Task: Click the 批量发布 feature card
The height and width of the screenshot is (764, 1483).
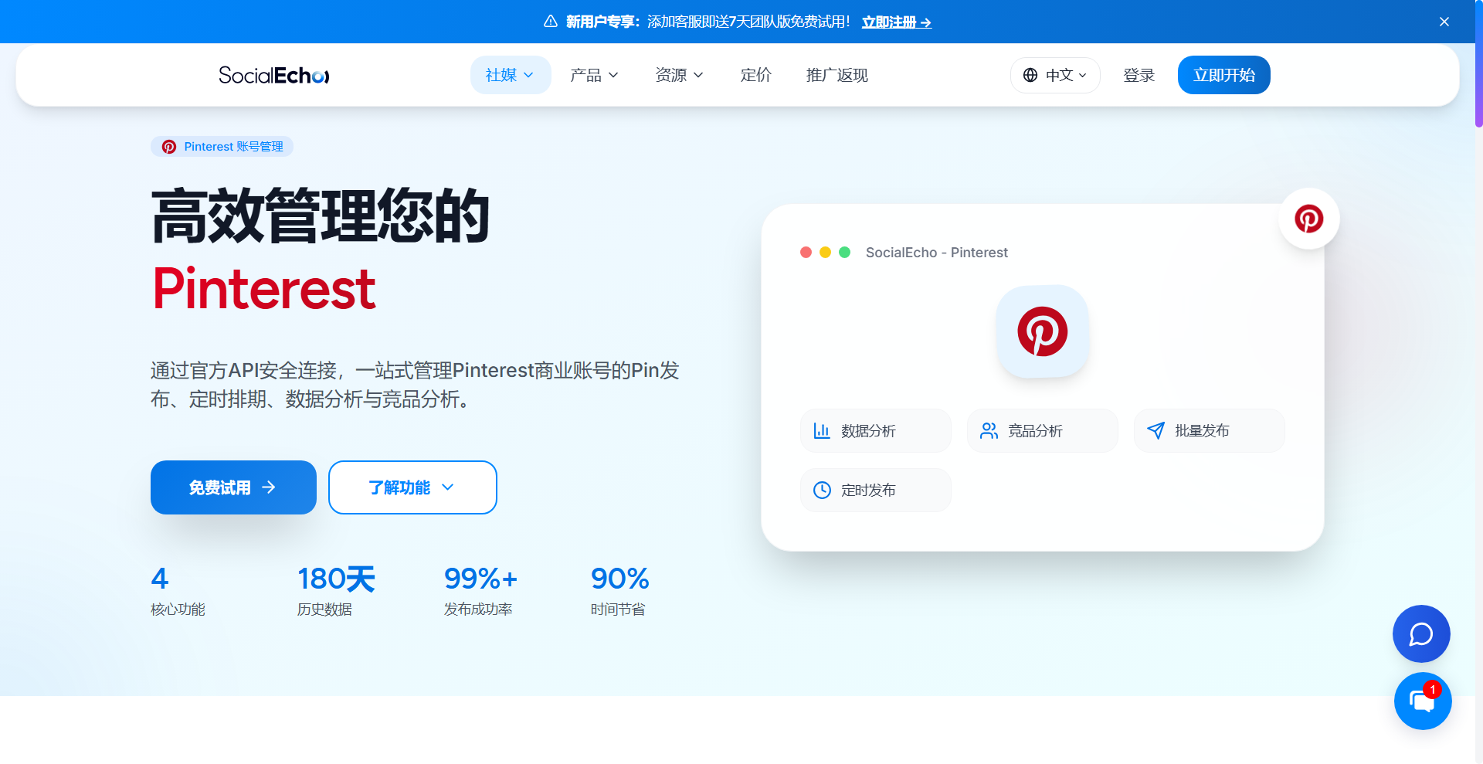Action: (x=1210, y=431)
